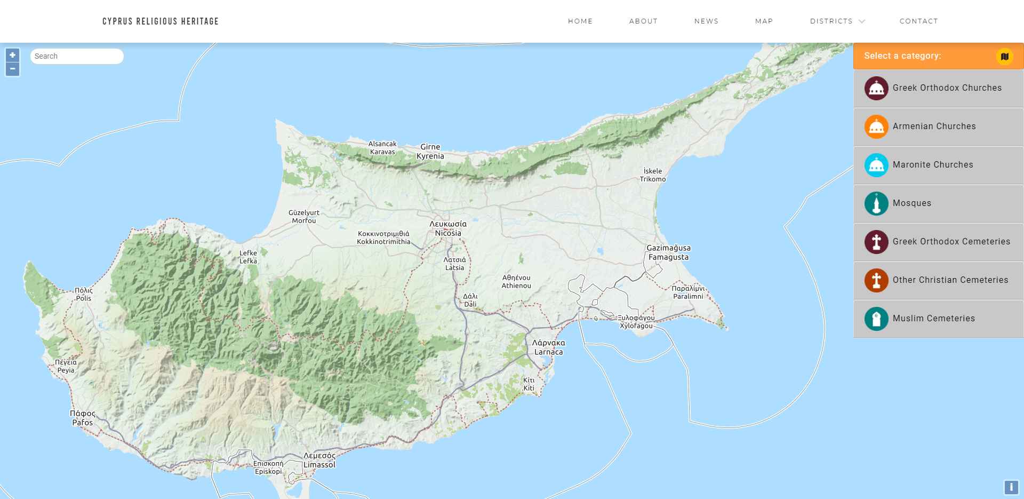The width and height of the screenshot is (1024, 499).
Task: Click the Cyprus Religious Heritage logo
Action: pyautogui.click(x=160, y=21)
